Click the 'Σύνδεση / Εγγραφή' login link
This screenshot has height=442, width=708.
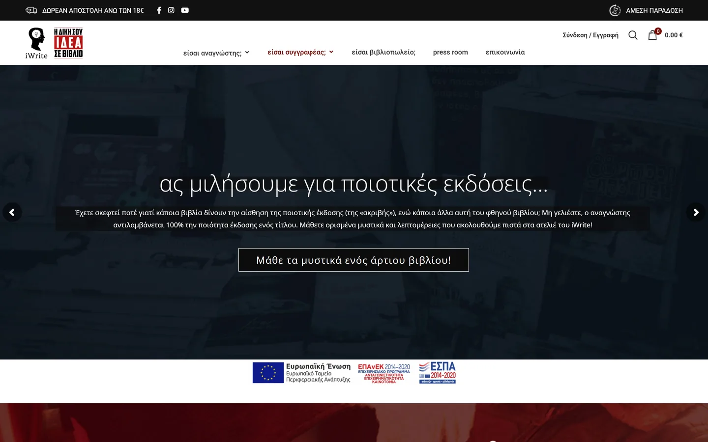coord(590,35)
